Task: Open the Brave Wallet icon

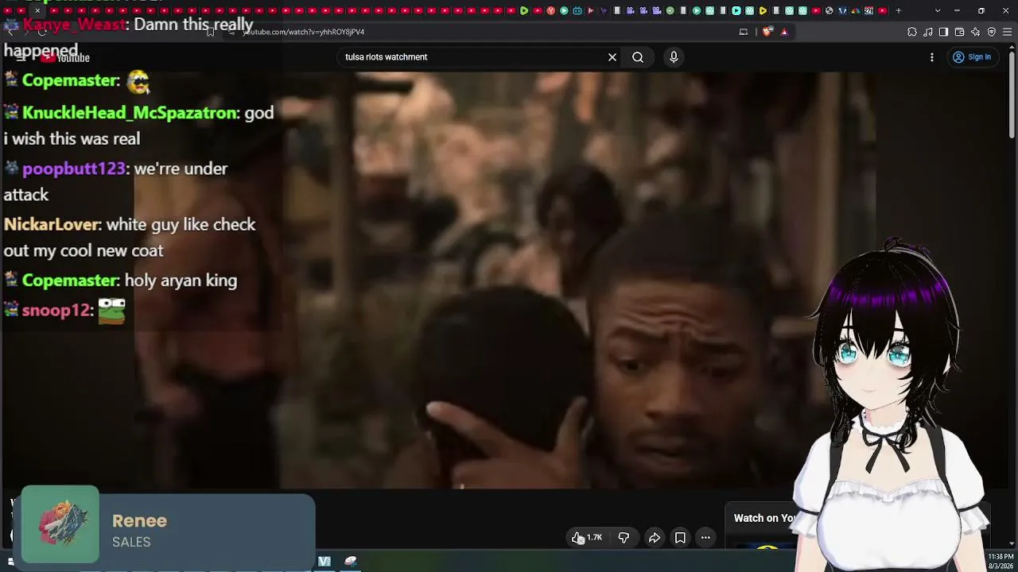Action: coord(960,32)
